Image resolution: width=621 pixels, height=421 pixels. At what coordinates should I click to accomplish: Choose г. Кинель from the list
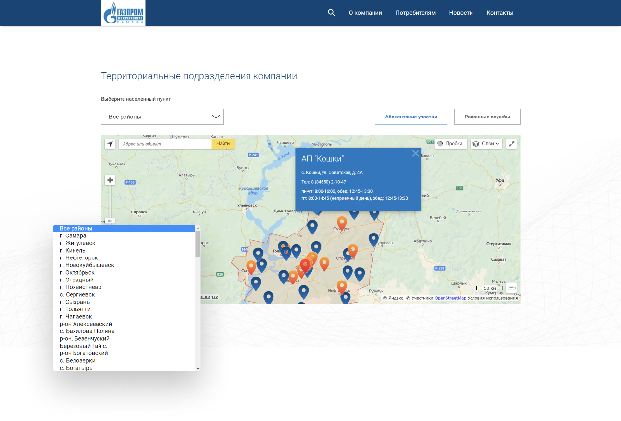[x=124, y=250]
